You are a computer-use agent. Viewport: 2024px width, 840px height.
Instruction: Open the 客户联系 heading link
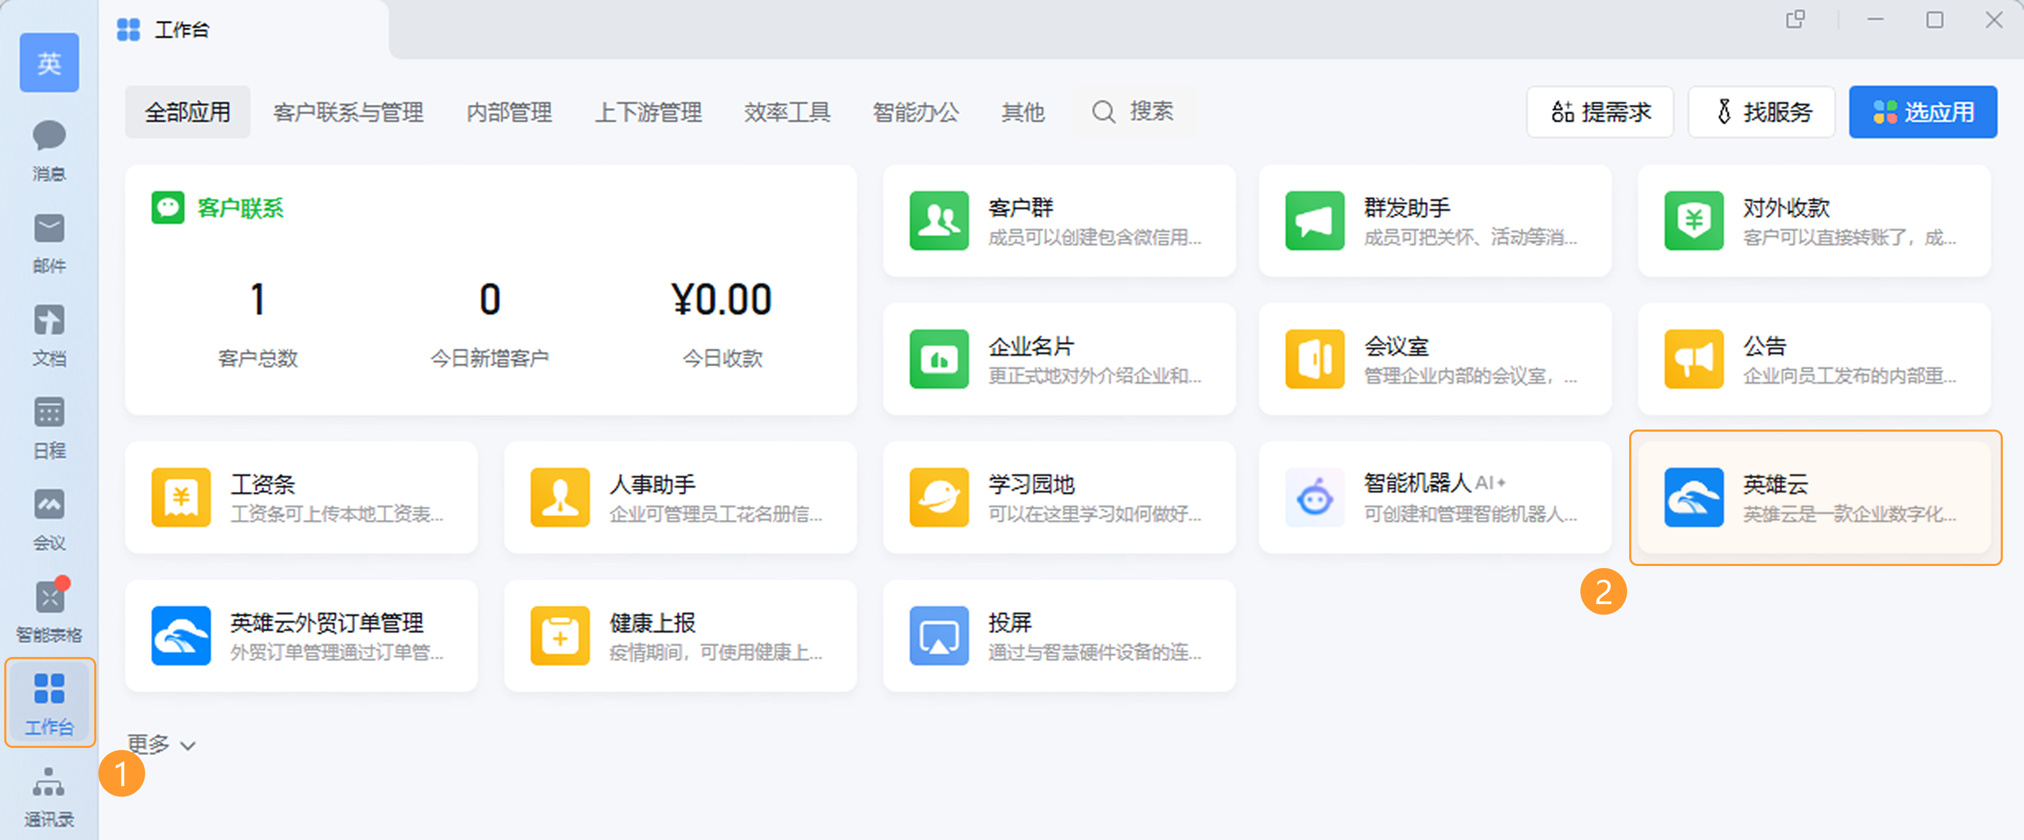(239, 208)
